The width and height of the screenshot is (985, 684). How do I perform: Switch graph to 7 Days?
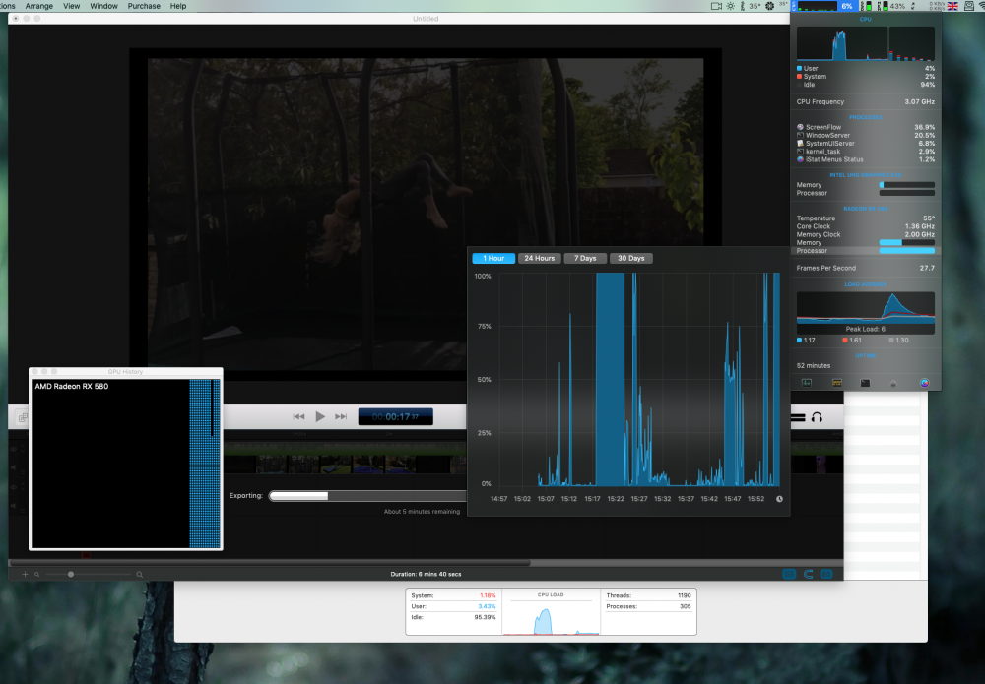pyautogui.click(x=585, y=258)
